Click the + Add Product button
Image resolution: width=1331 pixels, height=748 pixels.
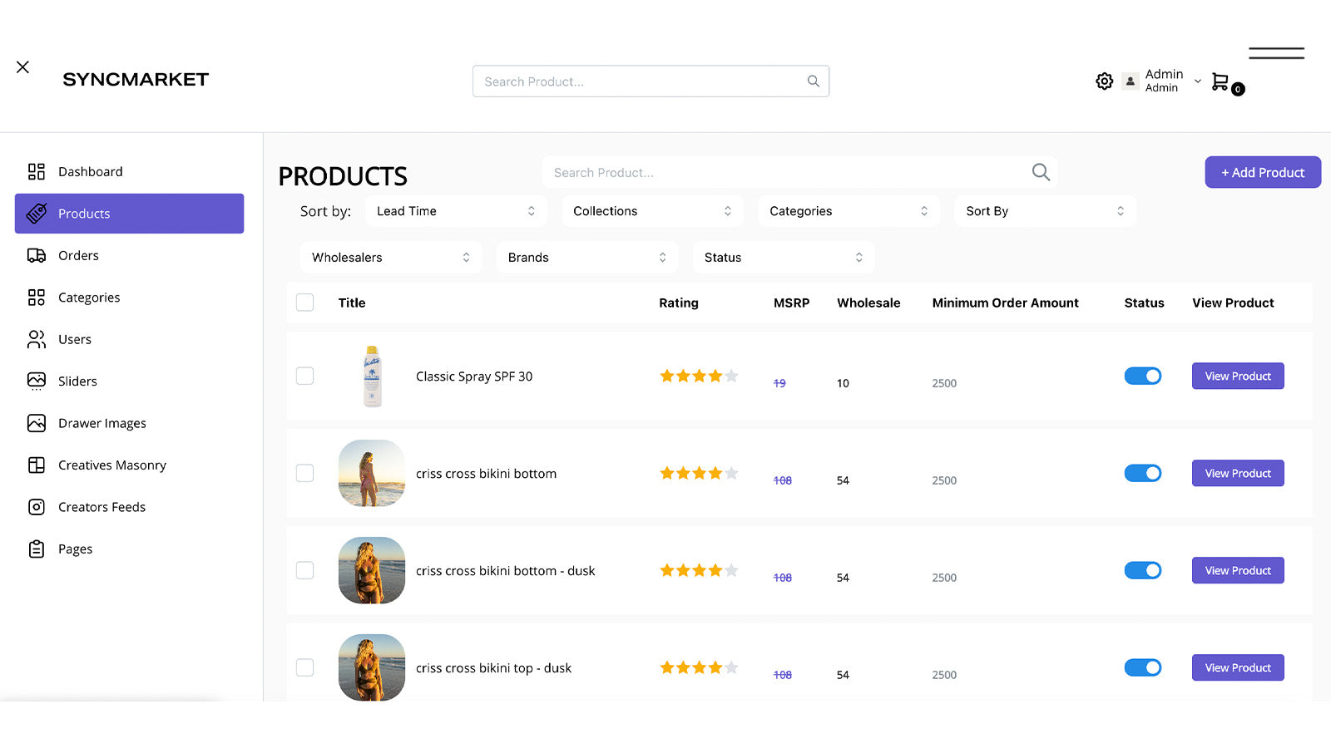click(x=1263, y=172)
